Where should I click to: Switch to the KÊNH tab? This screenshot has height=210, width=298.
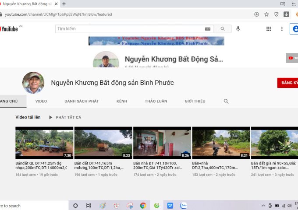[x=122, y=101]
